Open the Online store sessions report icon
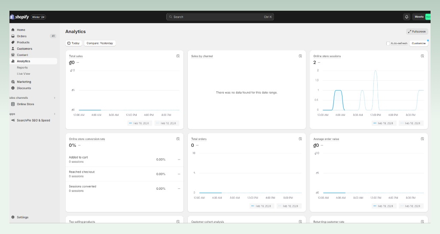This screenshot has height=234, width=440. [422, 56]
